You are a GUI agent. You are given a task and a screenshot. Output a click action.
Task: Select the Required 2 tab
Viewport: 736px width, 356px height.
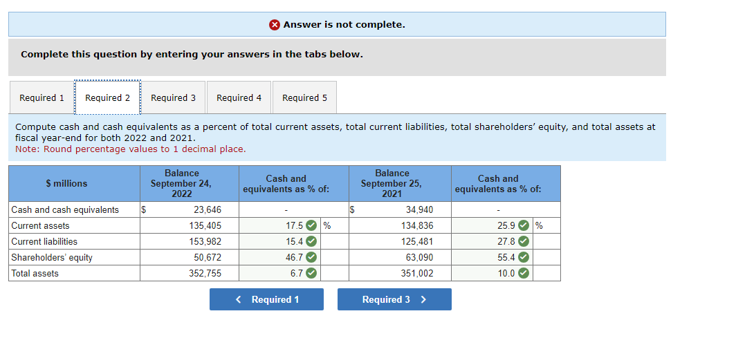107,97
